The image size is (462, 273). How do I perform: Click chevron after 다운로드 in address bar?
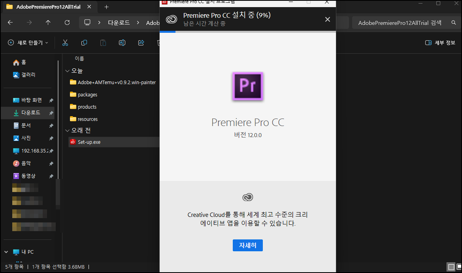point(138,23)
